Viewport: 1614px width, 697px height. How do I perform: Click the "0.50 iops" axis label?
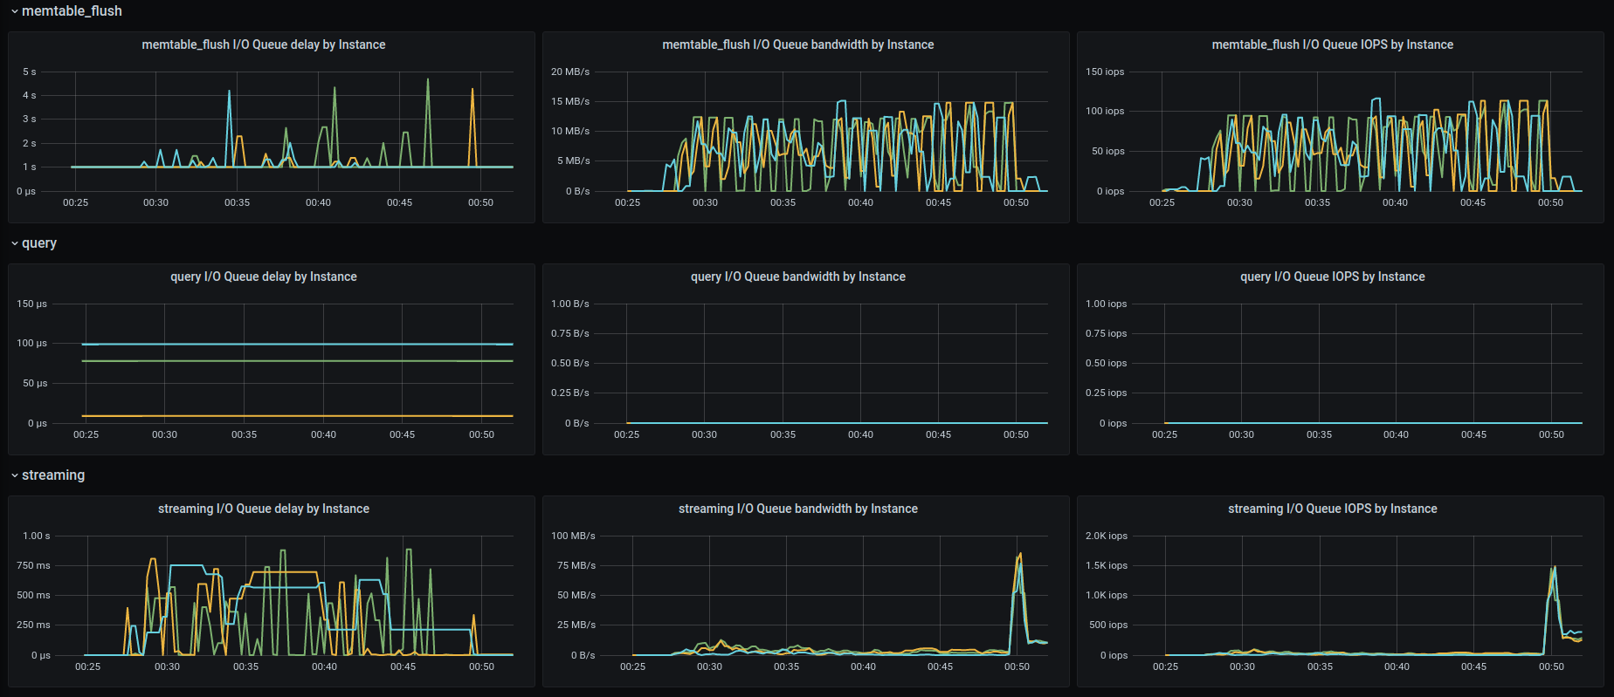pyautogui.click(x=1107, y=363)
